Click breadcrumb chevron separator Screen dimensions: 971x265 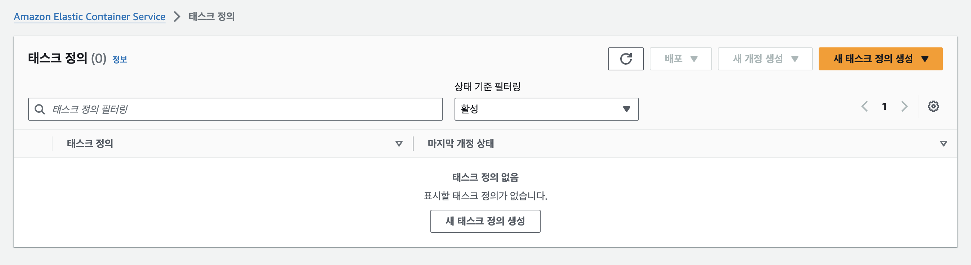(x=177, y=17)
